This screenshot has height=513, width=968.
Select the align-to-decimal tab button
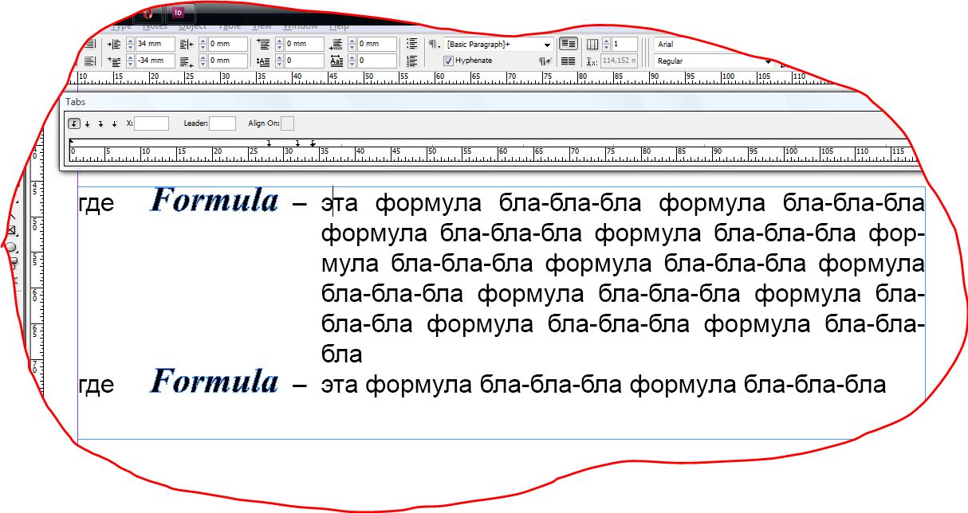coord(115,123)
